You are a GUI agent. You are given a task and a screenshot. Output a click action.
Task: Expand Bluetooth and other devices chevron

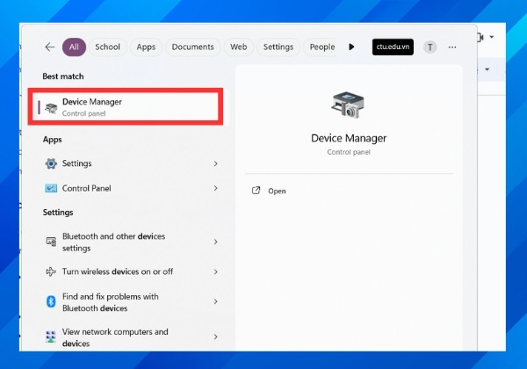pos(216,242)
